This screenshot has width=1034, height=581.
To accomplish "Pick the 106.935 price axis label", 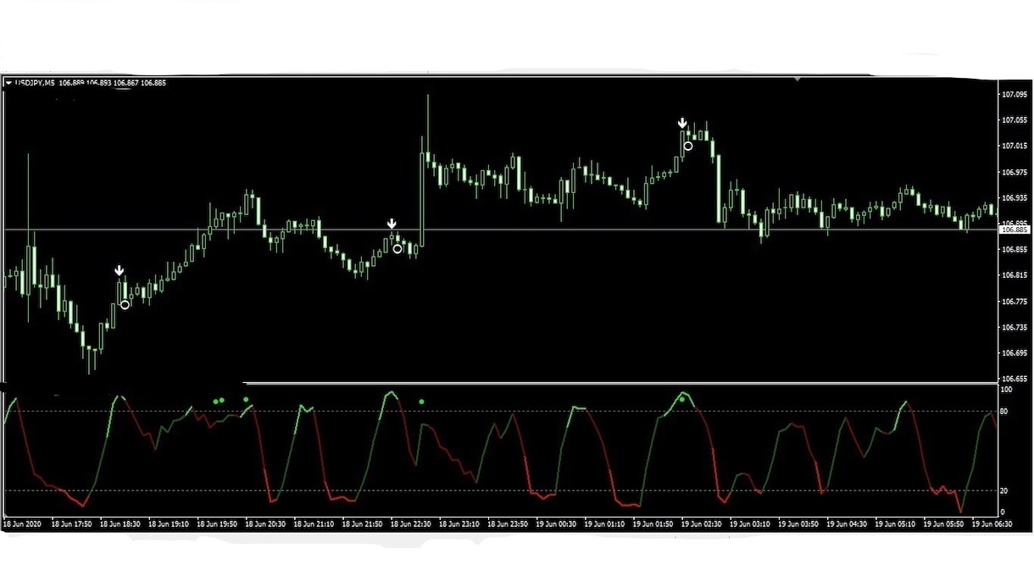I will click(x=1015, y=197).
